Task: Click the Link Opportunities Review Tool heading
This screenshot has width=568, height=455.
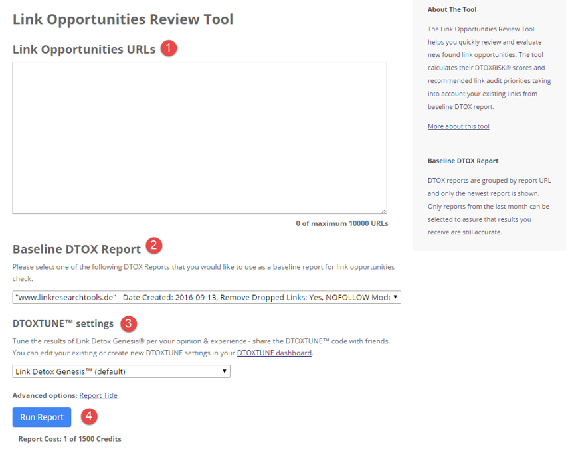Action: click(x=123, y=19)
